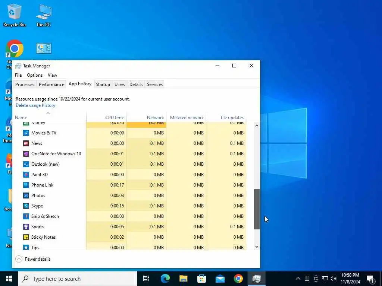This screenshot has height=286, width=382.
Task: Click the Task Manager title bar icon
Action: pyautogui.click(x=18, y=66)
